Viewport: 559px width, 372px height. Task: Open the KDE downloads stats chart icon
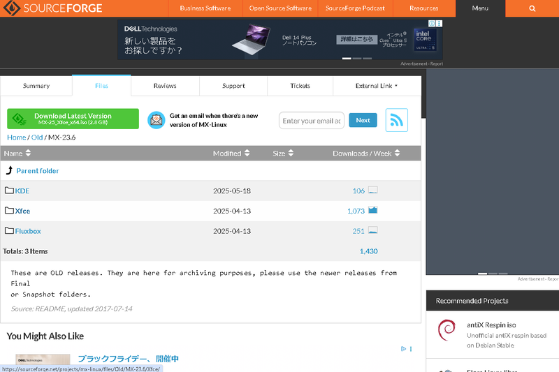(x=372, y=190)
